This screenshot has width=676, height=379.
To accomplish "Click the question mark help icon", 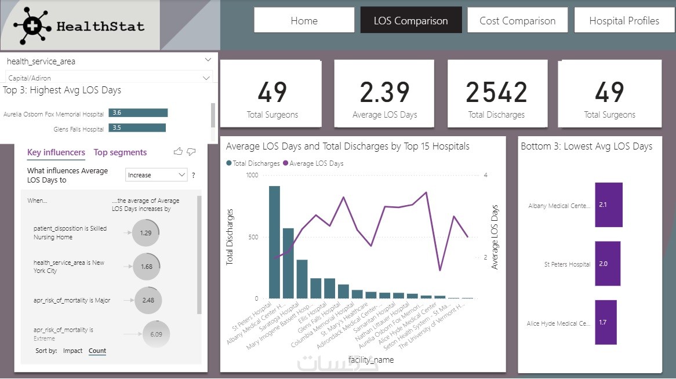I will pos(194,175).
